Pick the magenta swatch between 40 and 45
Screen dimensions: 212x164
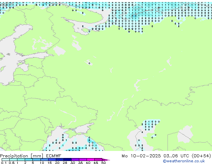tap(91, 160)
